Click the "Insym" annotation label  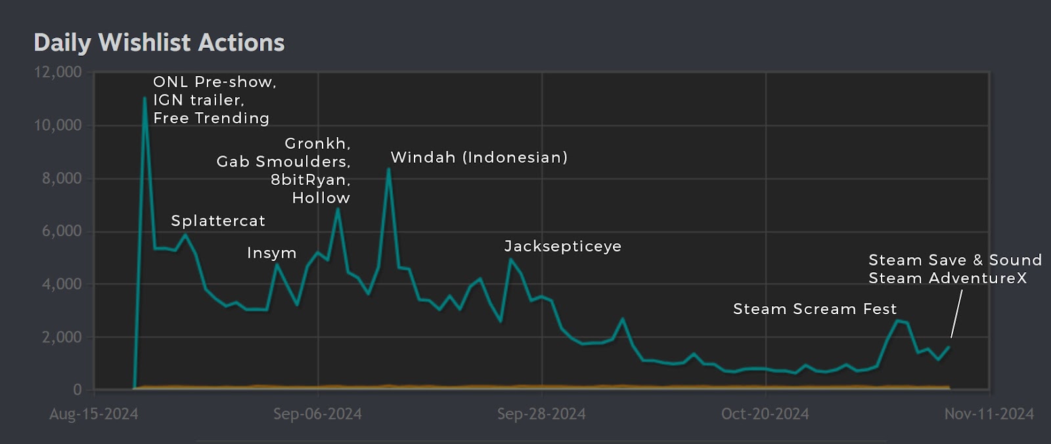click(271, 253)
